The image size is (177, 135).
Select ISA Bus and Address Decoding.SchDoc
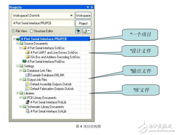(x=55, y=57)
